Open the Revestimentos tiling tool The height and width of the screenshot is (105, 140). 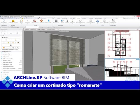pyautogui.click(x=56, y=22)
